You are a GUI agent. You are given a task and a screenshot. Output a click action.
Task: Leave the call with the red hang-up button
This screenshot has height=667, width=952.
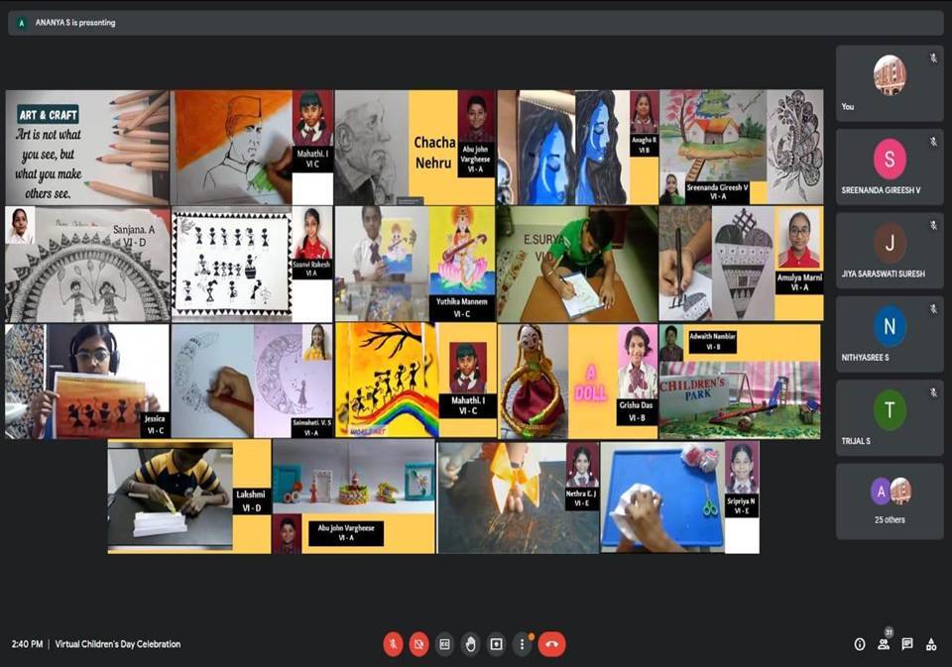551,644
